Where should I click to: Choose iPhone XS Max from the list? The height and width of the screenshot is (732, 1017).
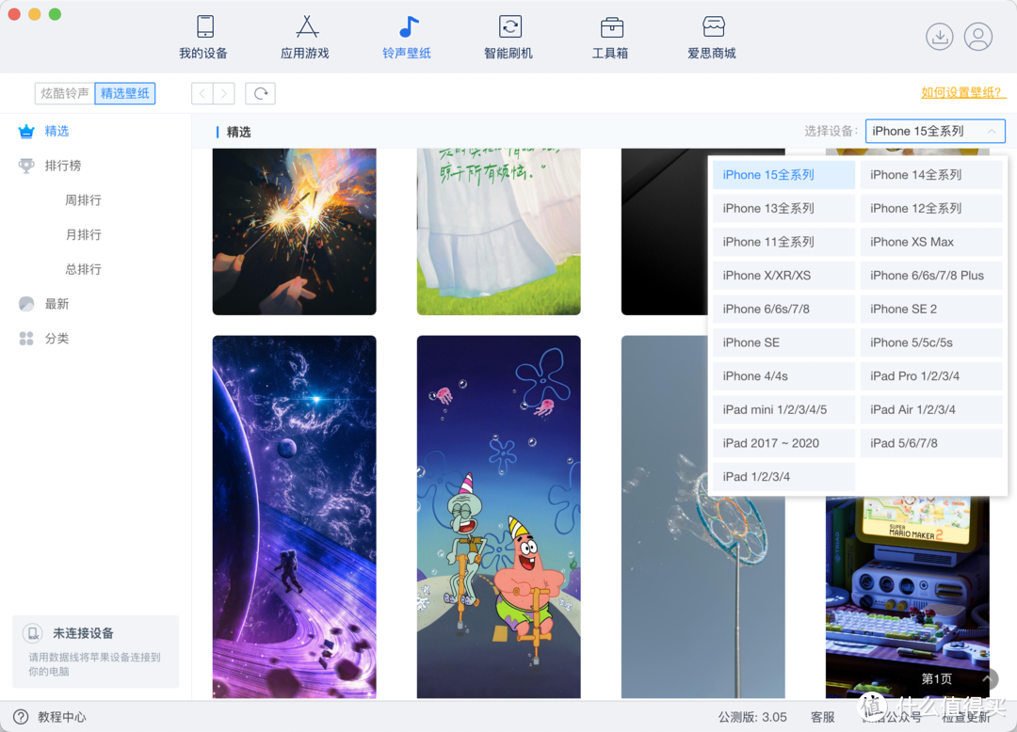[931, 242]
